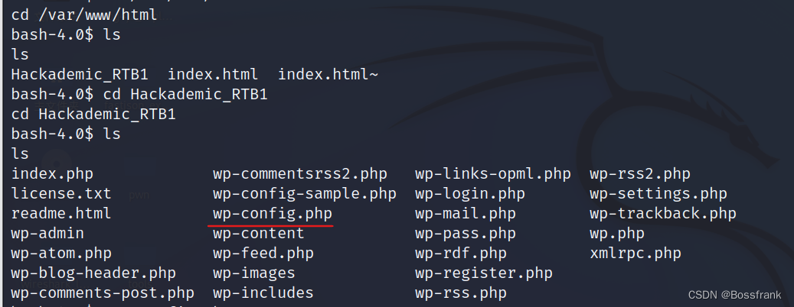Click wp-comments-post.php in the first column
794x307 pixels.
click(x=103, y=292)
